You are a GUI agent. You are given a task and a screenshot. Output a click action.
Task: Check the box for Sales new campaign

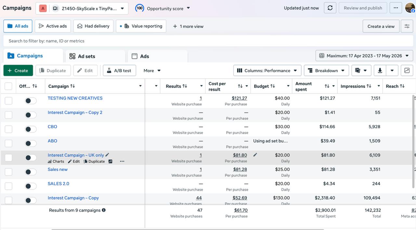click(8, 172)
